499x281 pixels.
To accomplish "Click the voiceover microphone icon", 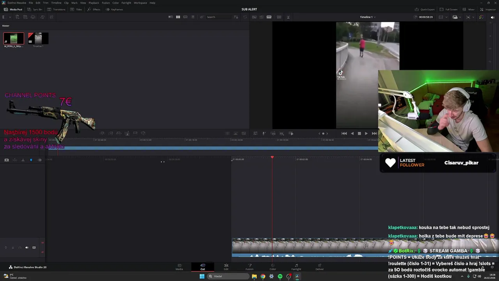I will coord(264,133).
